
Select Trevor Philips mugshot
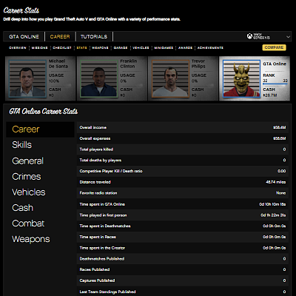click(x=170, y=78)
